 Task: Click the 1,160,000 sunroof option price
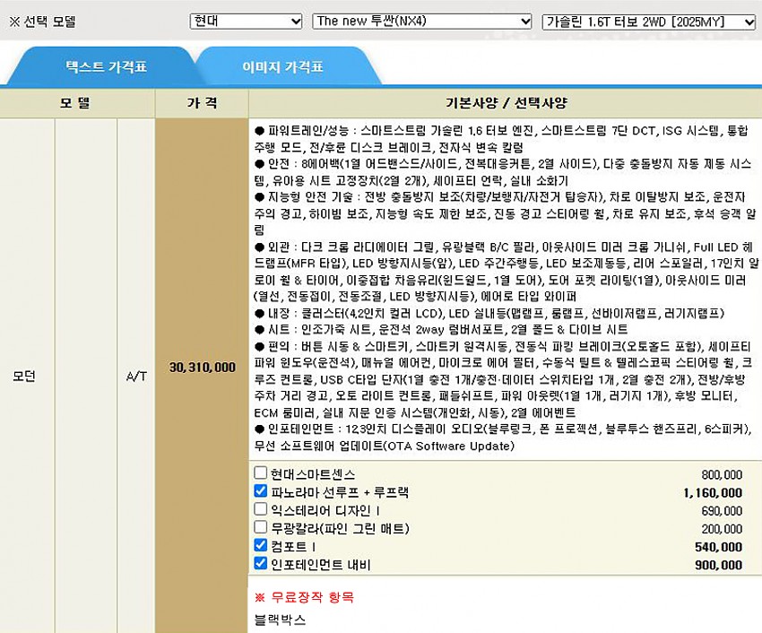point(712,492)
